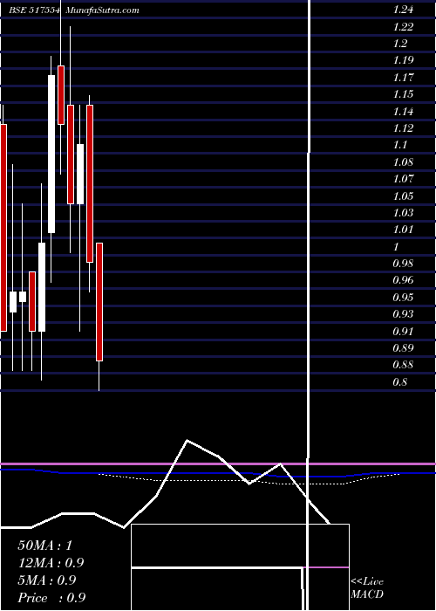Select the 1.1 price axis label
Screen dimensions: 436x611
400,145
